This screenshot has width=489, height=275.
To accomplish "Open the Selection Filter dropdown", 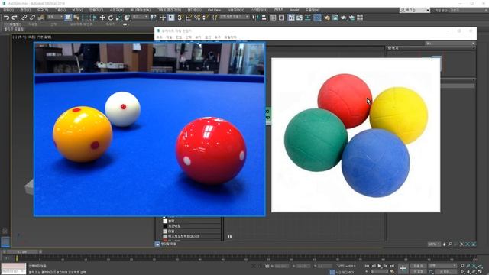I will point(55,17).
